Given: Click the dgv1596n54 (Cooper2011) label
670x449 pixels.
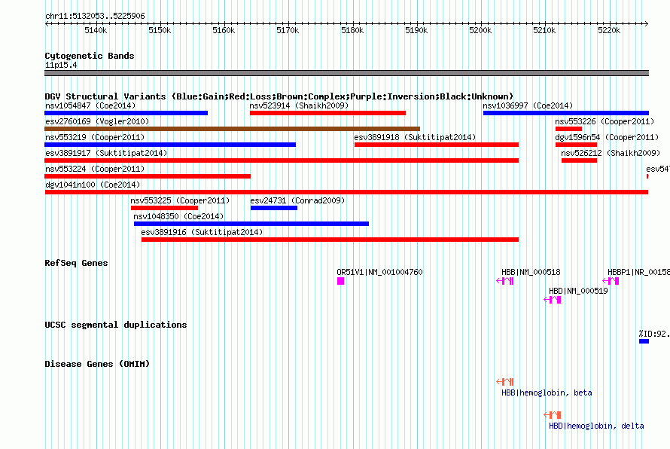Looking at the screenshot, I should point(607,137).
